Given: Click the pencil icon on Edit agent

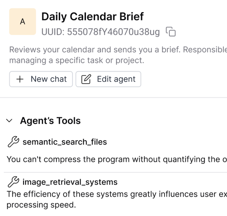Looking at the screenshot, I should click(x=87, y=79).
